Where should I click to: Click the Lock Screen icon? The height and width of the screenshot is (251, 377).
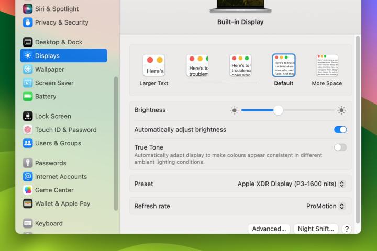point(28,116)
